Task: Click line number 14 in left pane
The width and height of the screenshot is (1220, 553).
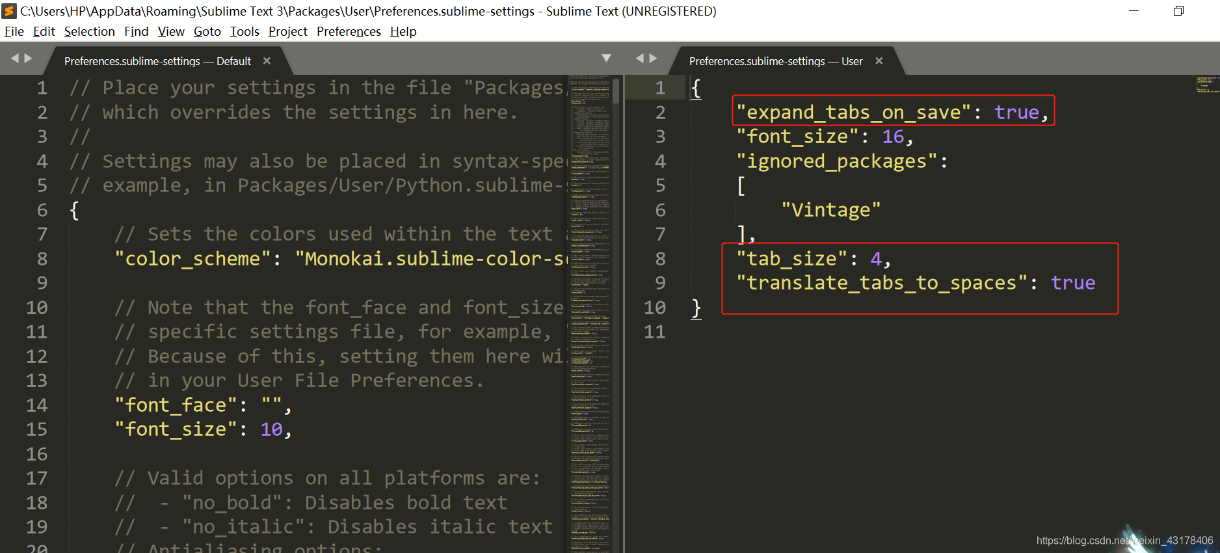Action: tap(36, 405)
